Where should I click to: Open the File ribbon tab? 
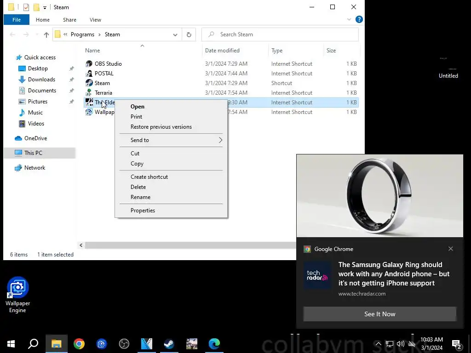pos(17,19)
